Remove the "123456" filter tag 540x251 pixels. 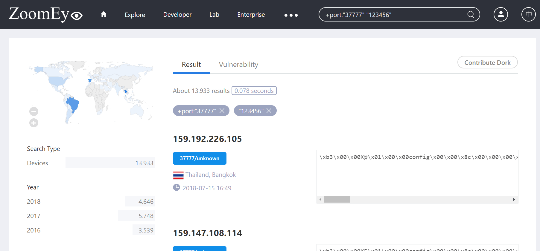click(x=269, y=111)
